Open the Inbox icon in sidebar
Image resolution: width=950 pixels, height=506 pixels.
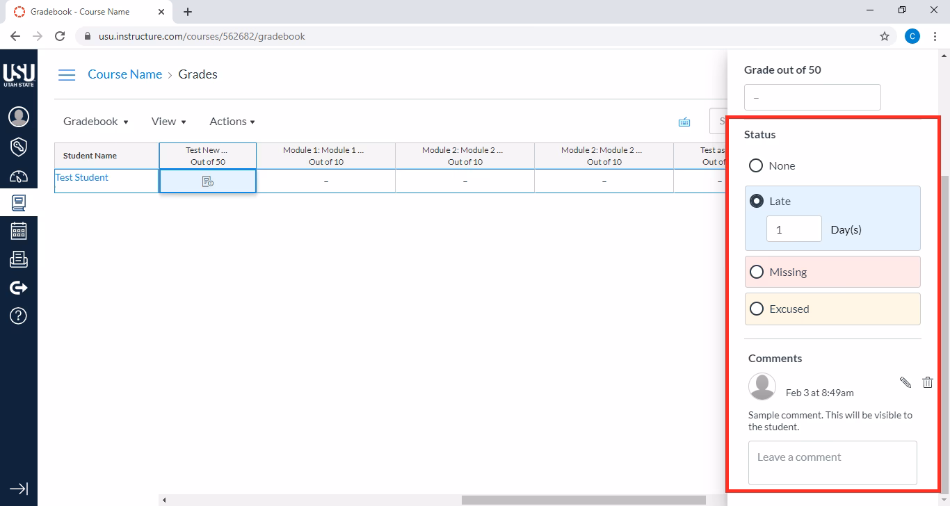coord(19,259)
